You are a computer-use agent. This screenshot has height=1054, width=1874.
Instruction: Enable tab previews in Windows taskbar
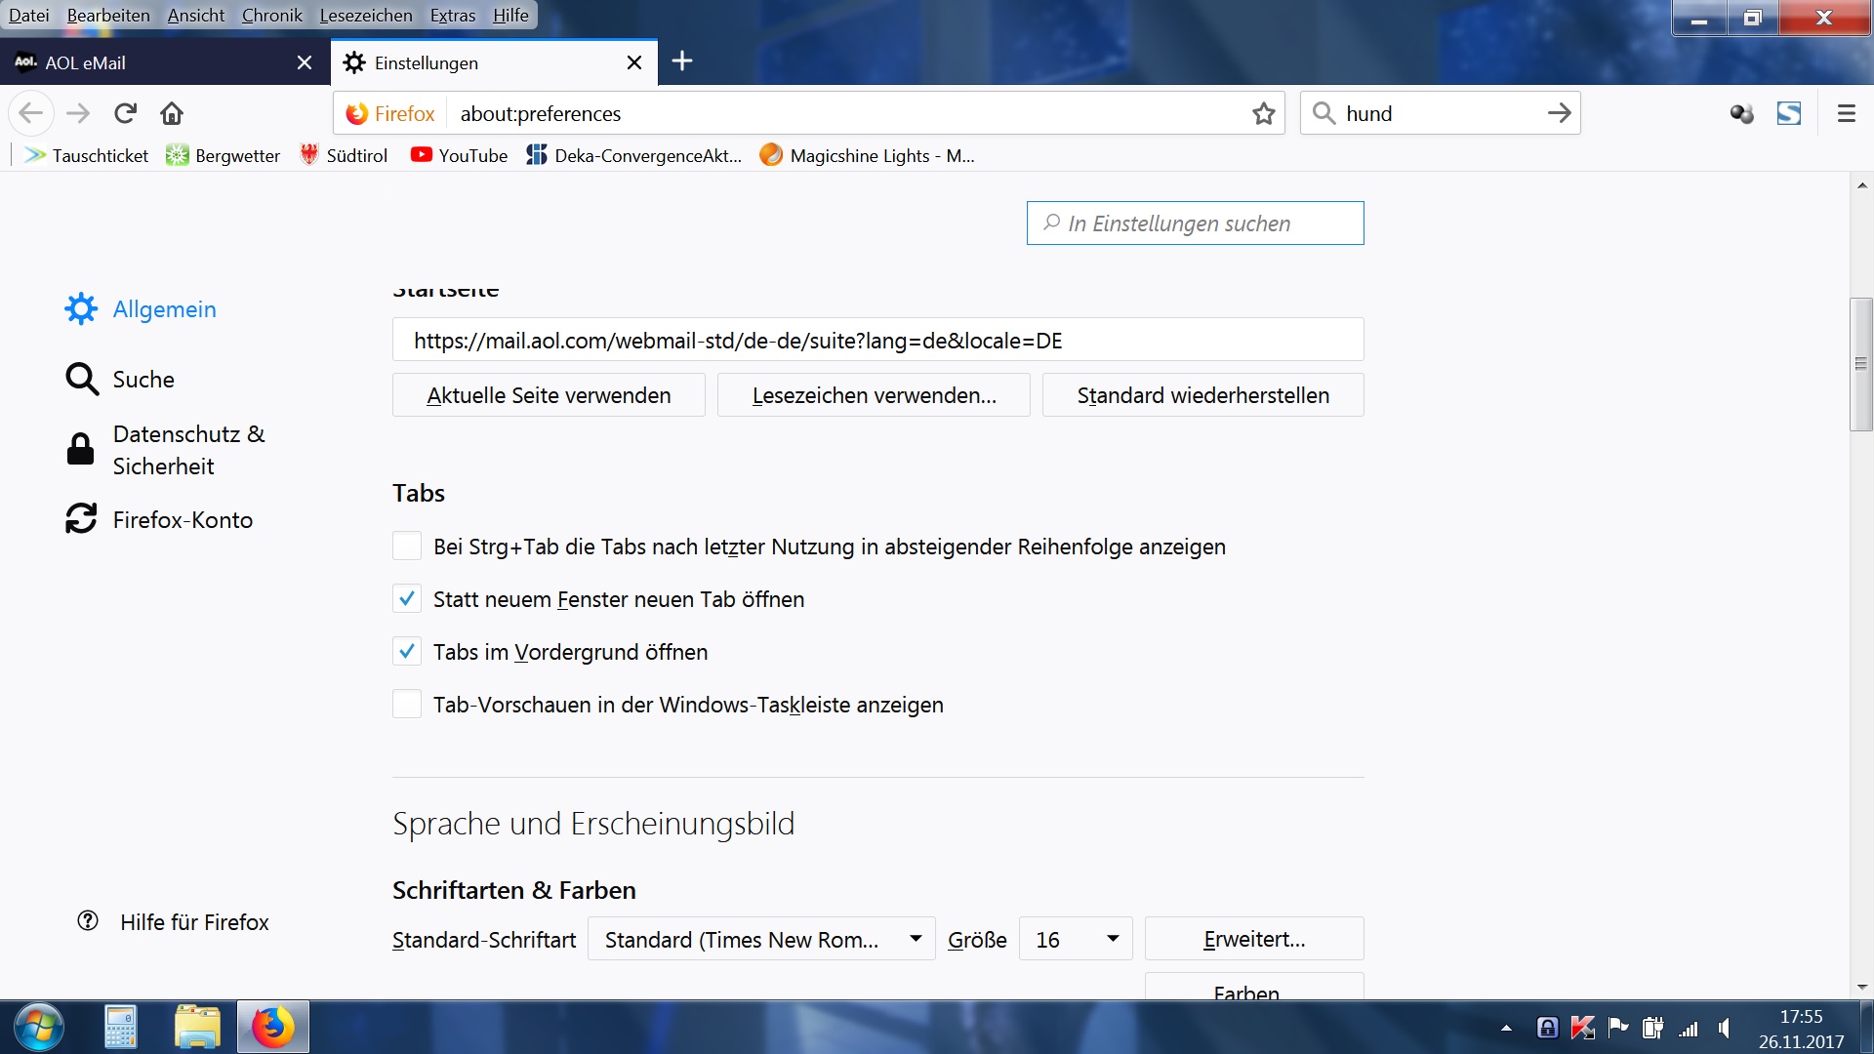point(407,705)
